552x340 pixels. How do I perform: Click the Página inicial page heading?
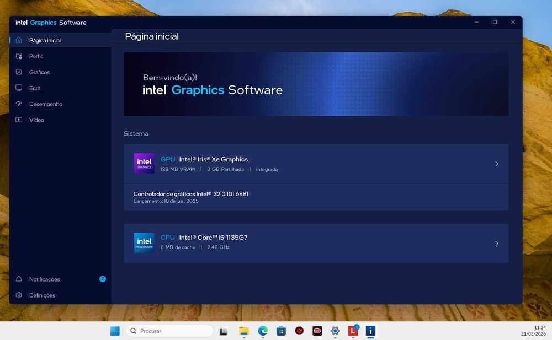[152, 36]
